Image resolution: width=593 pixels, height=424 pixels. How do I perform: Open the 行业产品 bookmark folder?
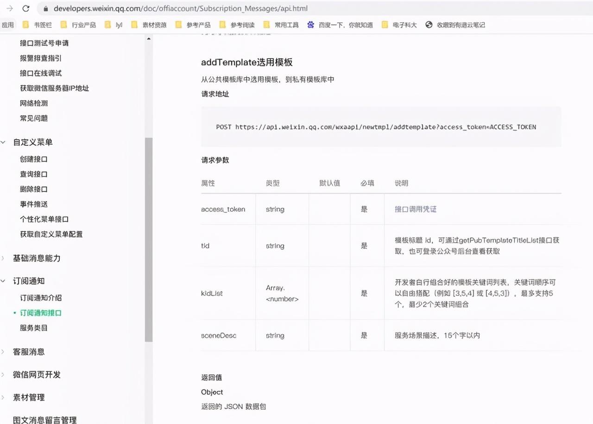tap(78, 25)
